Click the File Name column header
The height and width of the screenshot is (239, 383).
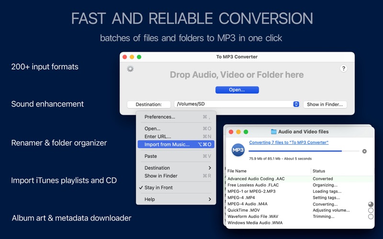click(x=268, y=171)
